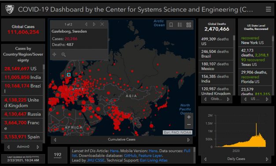Open the Esri Living Atlas link
The height and width of the screenshot is (166, 276).
click(154, 160)
